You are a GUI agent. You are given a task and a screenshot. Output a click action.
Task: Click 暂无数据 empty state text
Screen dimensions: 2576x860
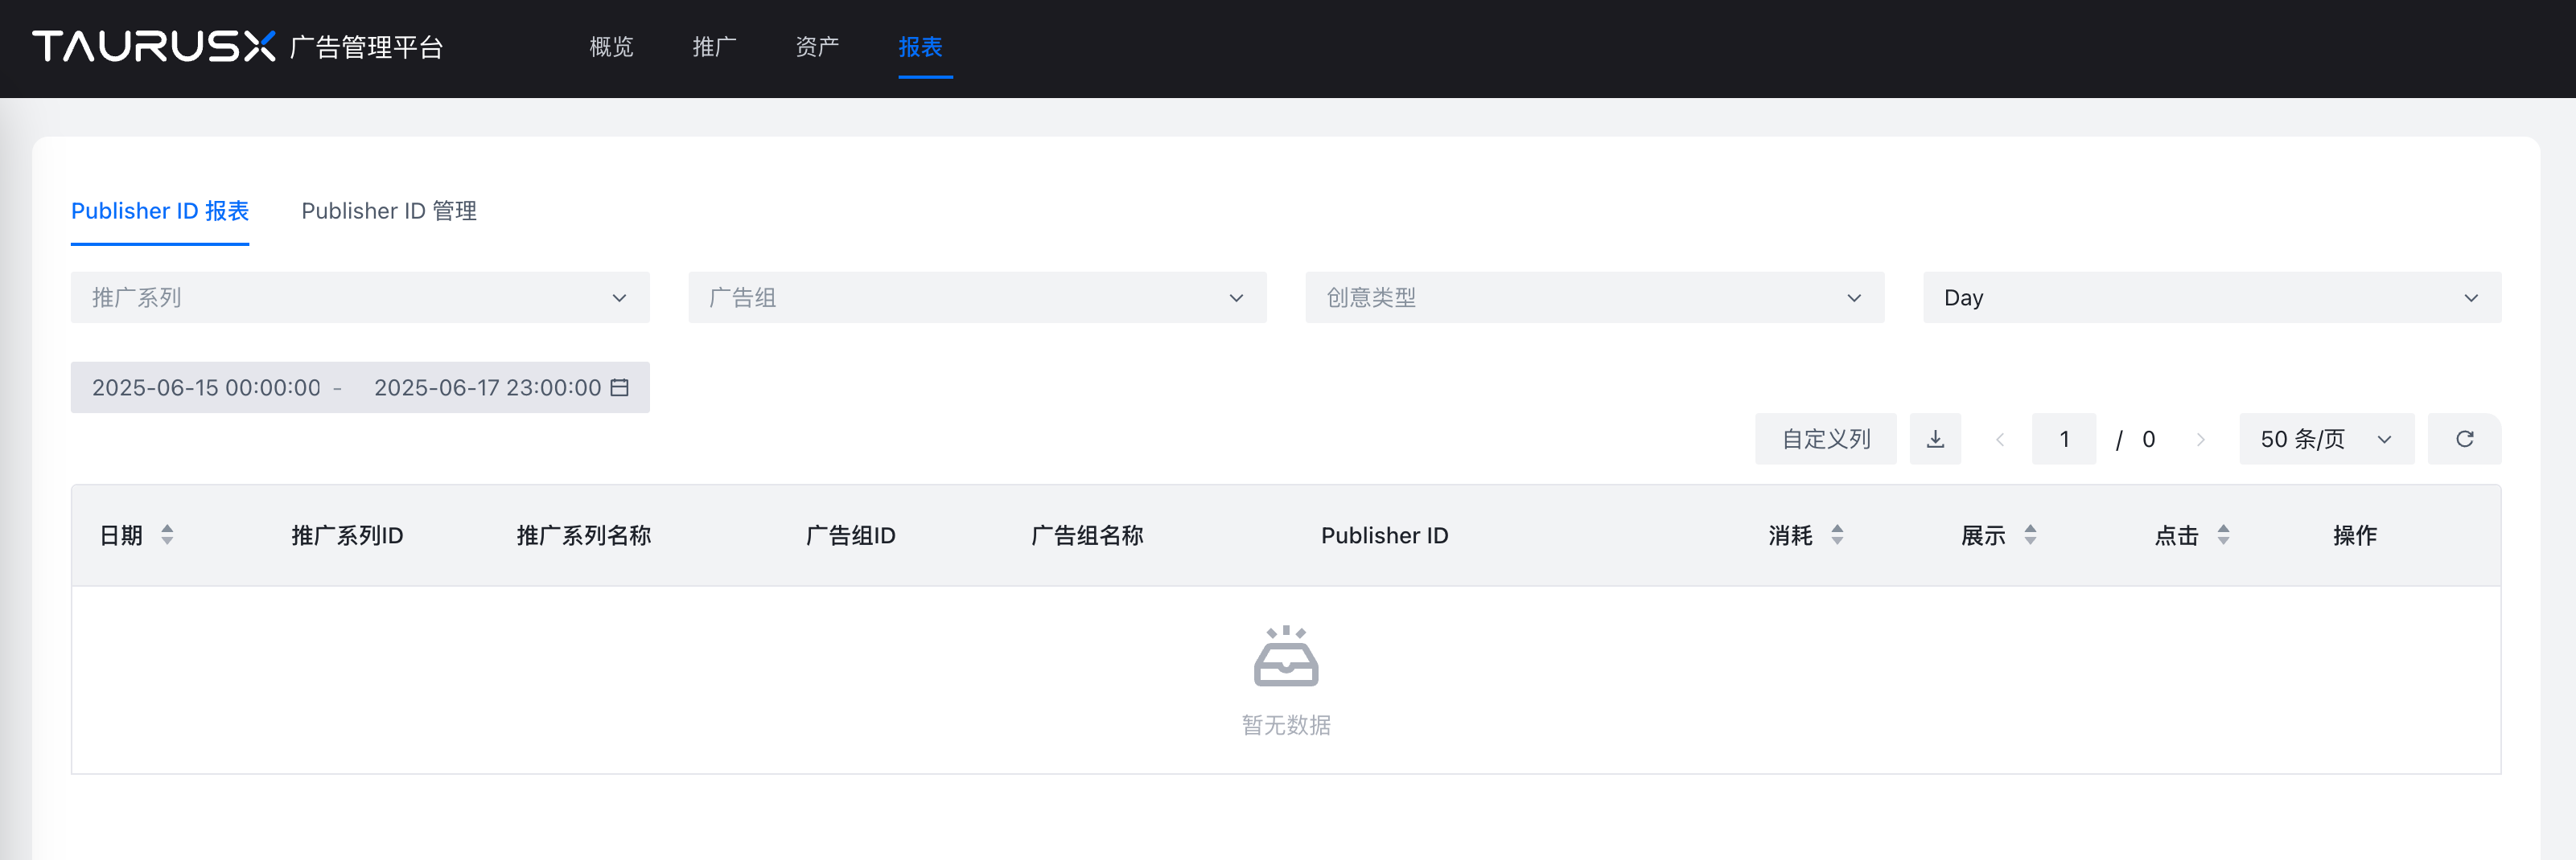point(1286,725)
